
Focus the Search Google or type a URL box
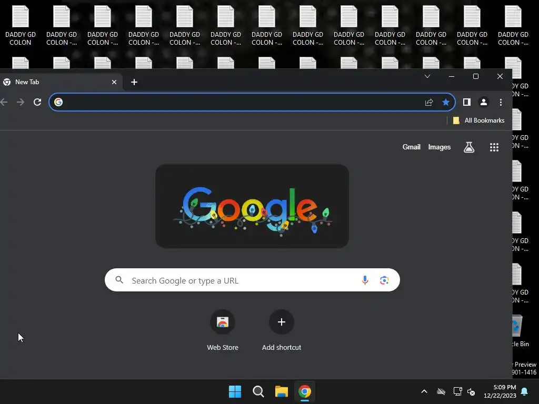coord(252,280)
